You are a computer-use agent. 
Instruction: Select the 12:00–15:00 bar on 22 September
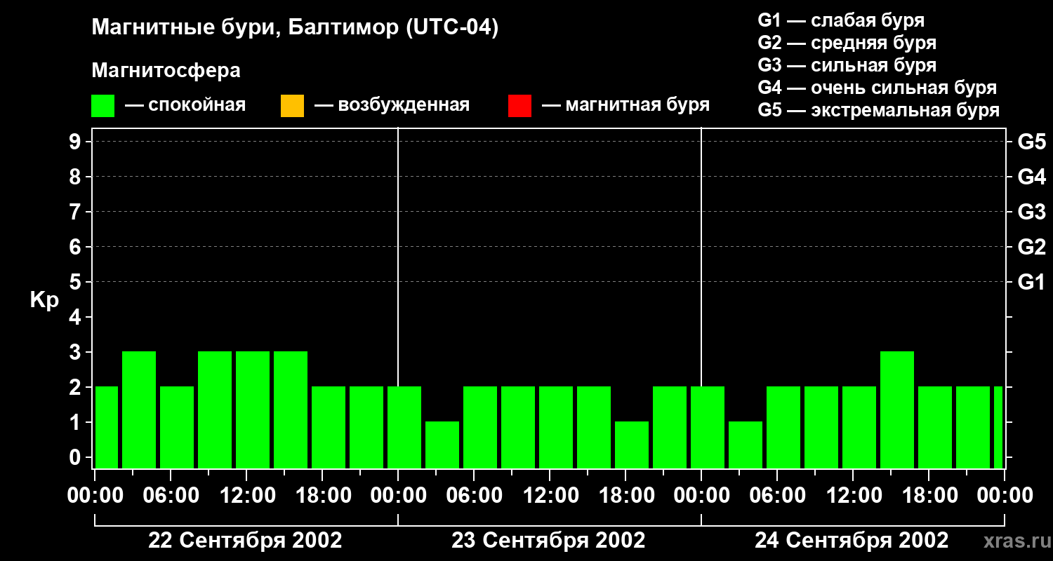[x=253, y=410]
